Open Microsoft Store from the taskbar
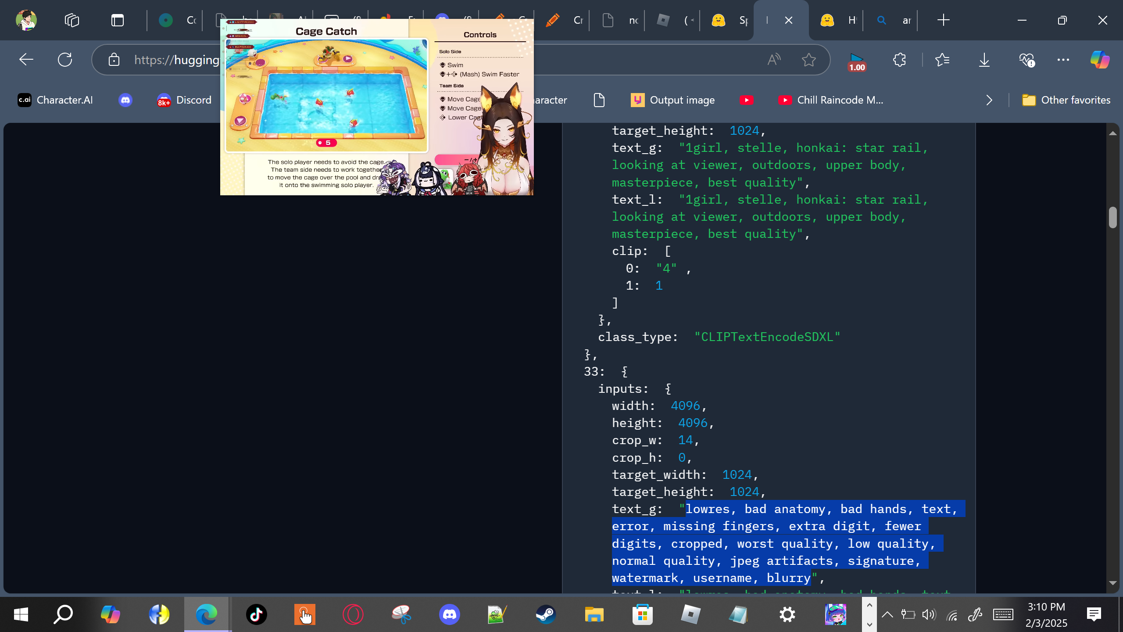 tap(643, 614)
